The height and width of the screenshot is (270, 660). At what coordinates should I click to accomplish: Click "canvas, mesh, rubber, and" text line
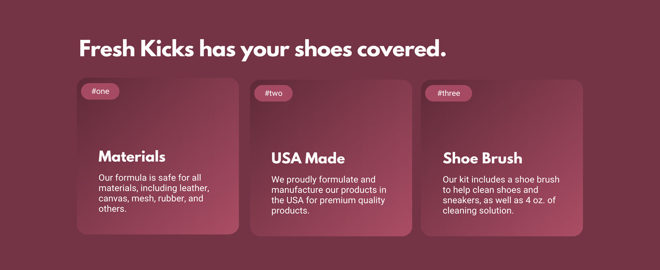tap(151, 198)
